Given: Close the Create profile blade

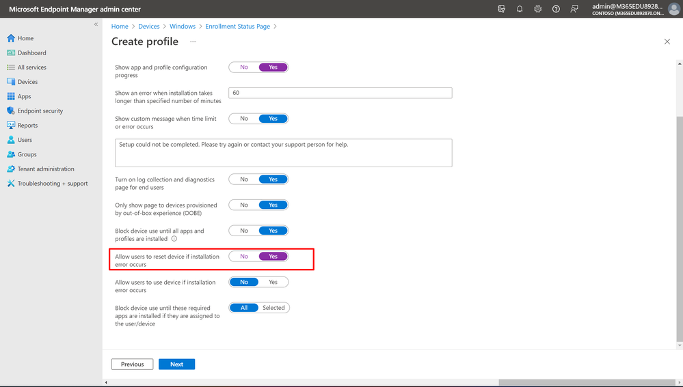Looking at the screenshot, I should pos(667,42).
